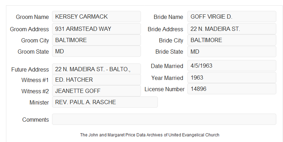Viewport: 283px width, 142px height.
Task: Select the Groom Address input box
Action: [96, 29]
